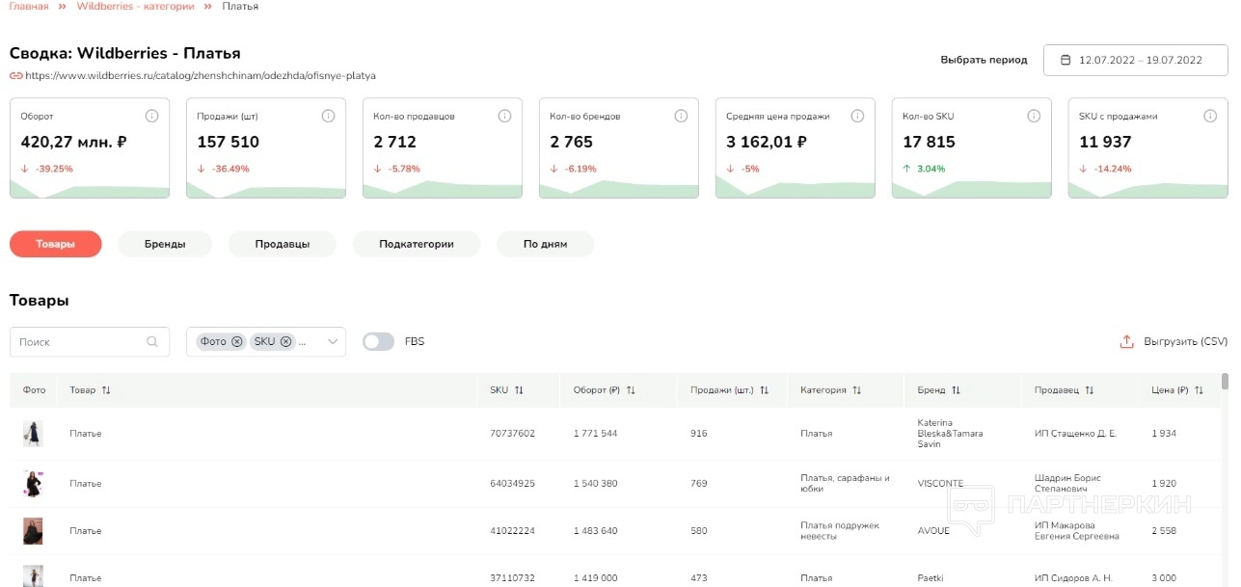Open the Подкатегории tab
The height and width of the screenshot is (587, 1241).
pyautogui.click(x=417, y=244)
